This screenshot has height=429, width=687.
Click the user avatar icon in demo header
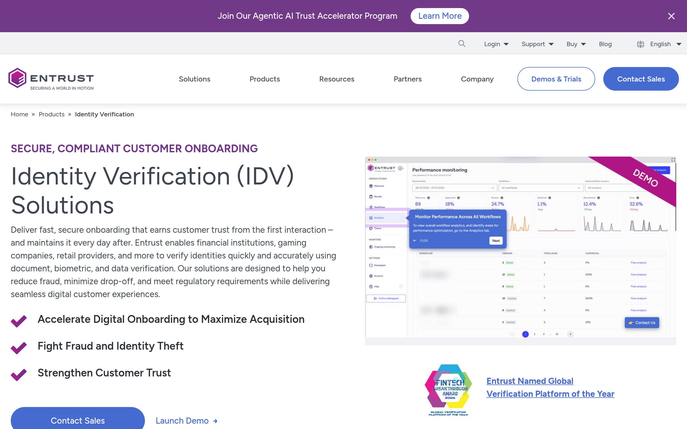[x=400, y=168]
